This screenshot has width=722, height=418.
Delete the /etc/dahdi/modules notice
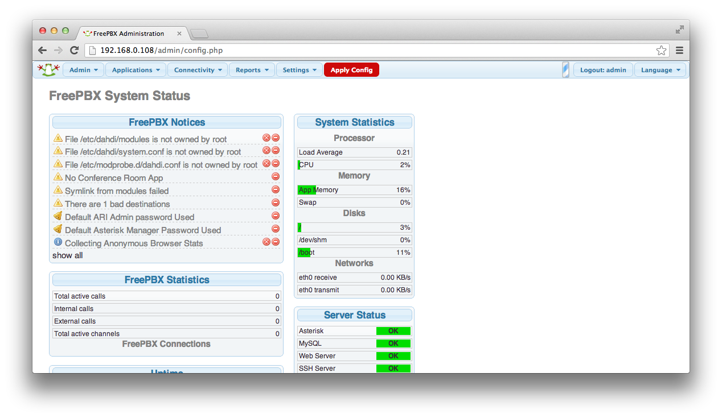[266, 138]
